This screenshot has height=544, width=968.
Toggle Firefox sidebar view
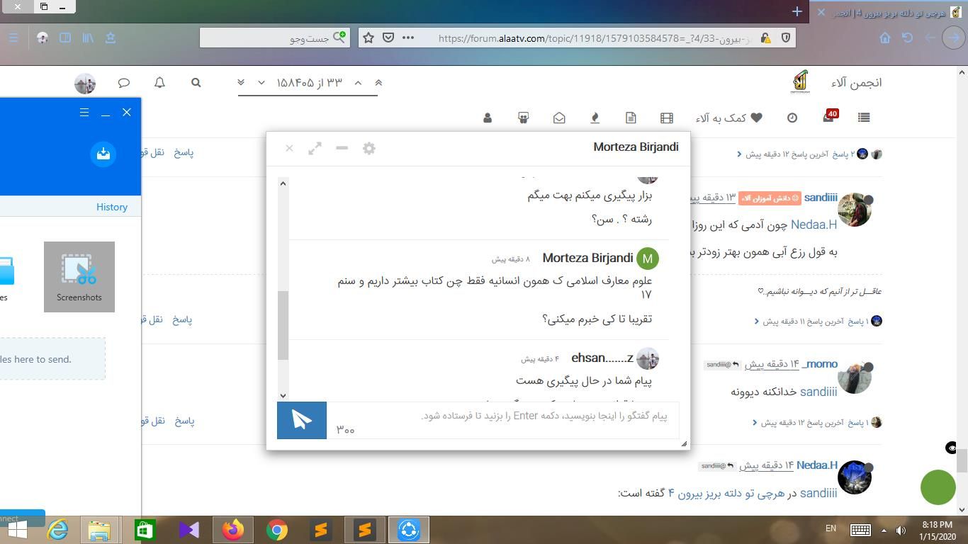click(65, 38)
